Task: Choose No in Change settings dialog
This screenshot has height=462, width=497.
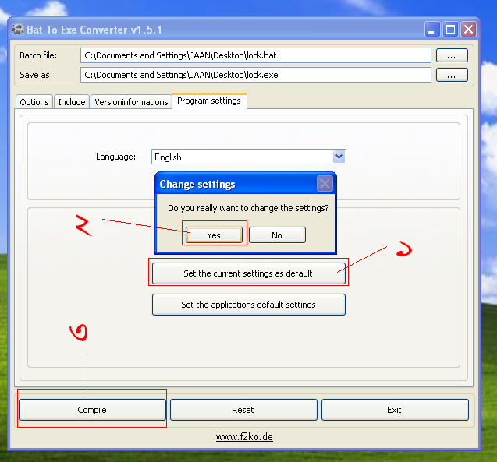Action: 277,235
